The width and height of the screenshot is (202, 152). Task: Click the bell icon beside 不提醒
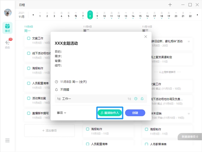[x=57, y=90]
